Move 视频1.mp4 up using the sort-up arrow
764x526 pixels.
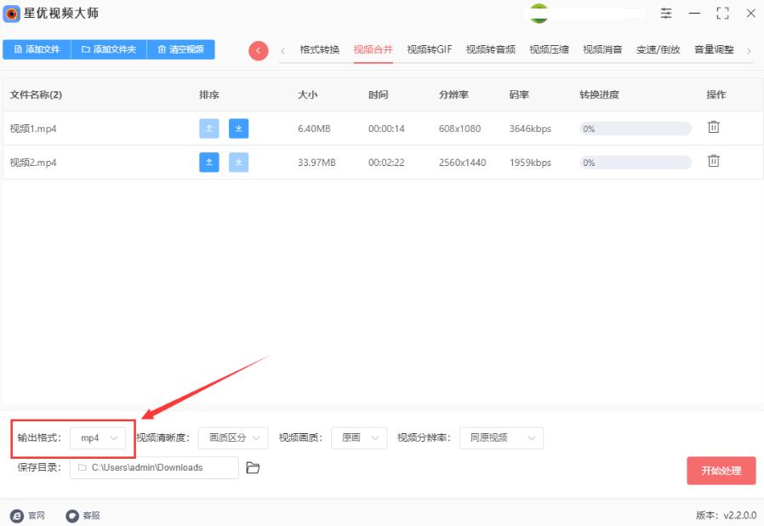pyautogui.click(x=209, y=128)
